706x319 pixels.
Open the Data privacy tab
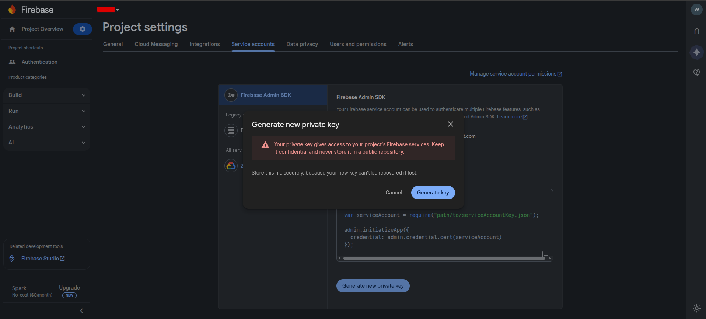[x=302, y=44]
